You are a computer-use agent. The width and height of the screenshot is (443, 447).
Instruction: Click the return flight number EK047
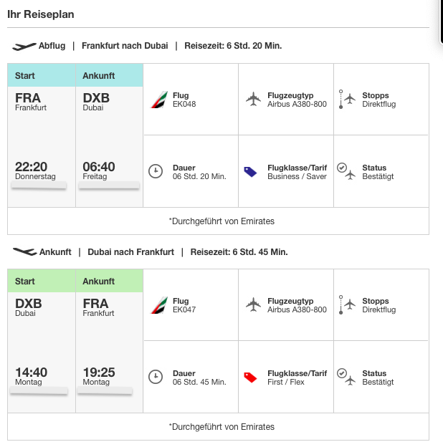[184, 310]
